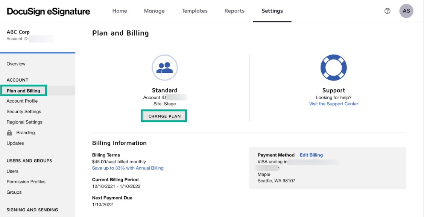Go to the Home tab
Image resolution: width=424 pixels, height=217 pixels.
pyautogui.click(x=120, y=11)
